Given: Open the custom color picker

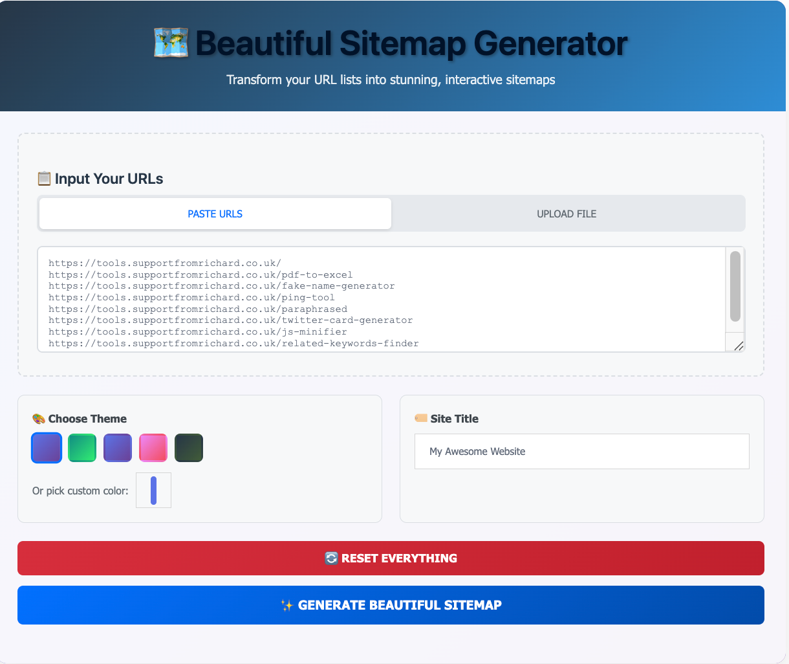Looking at the screenshot, I should (x=153, y=490).
